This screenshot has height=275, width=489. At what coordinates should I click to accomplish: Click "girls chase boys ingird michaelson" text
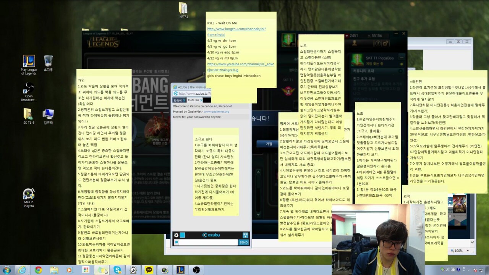pyautogui.click(x=234, y=76)
